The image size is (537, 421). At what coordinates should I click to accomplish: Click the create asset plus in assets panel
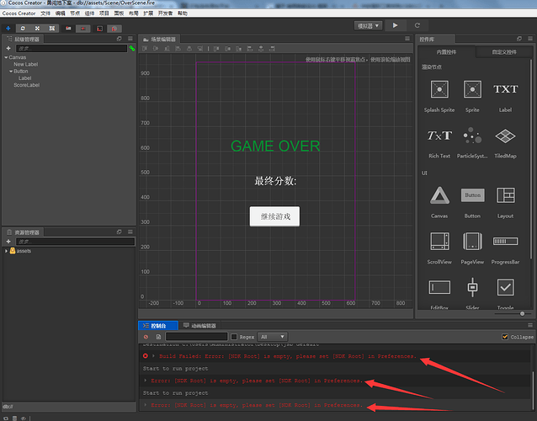tap(8, 242)
